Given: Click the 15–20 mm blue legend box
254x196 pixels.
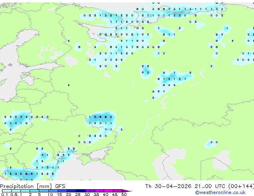Looking at the screenshot, I should pyautogui.click(x=62, y=191).
